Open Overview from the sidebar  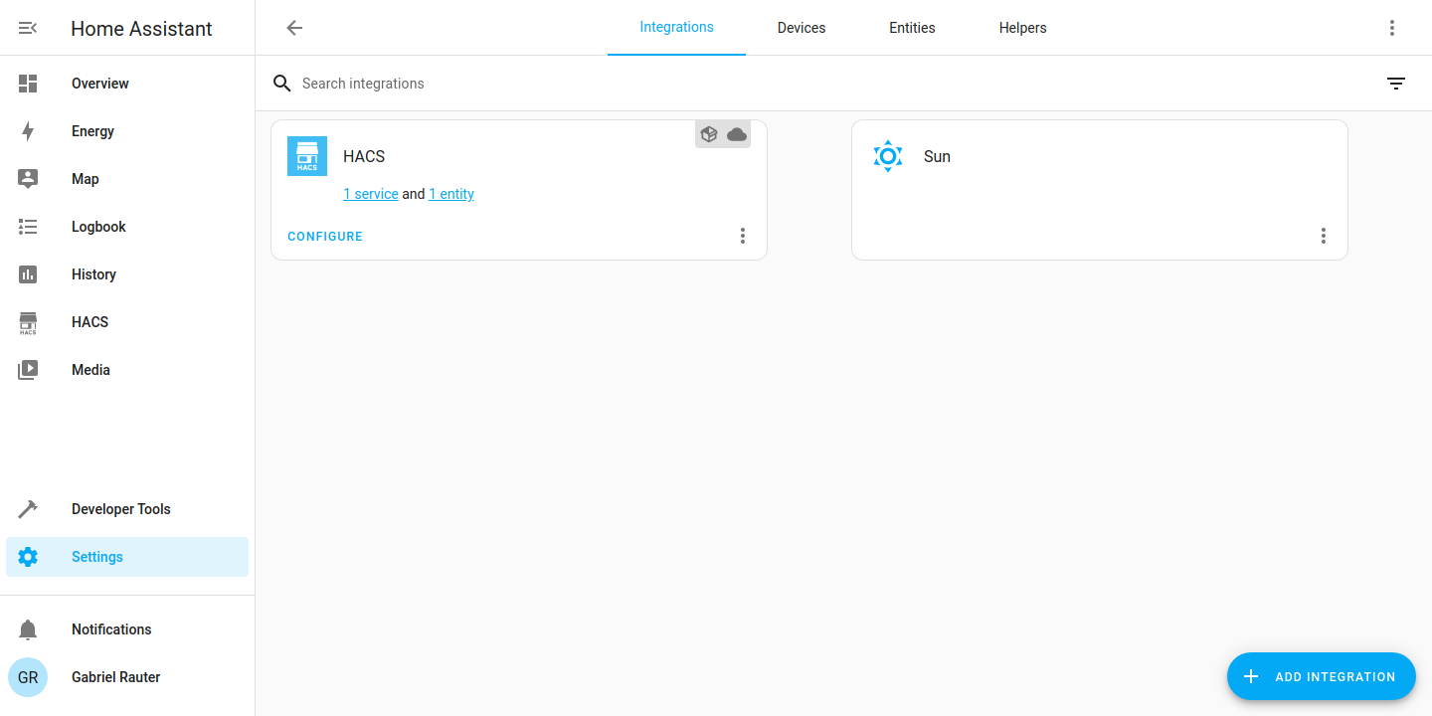pos(127,84)
